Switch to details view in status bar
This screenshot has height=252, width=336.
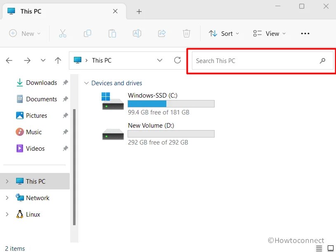click(319, 248)
